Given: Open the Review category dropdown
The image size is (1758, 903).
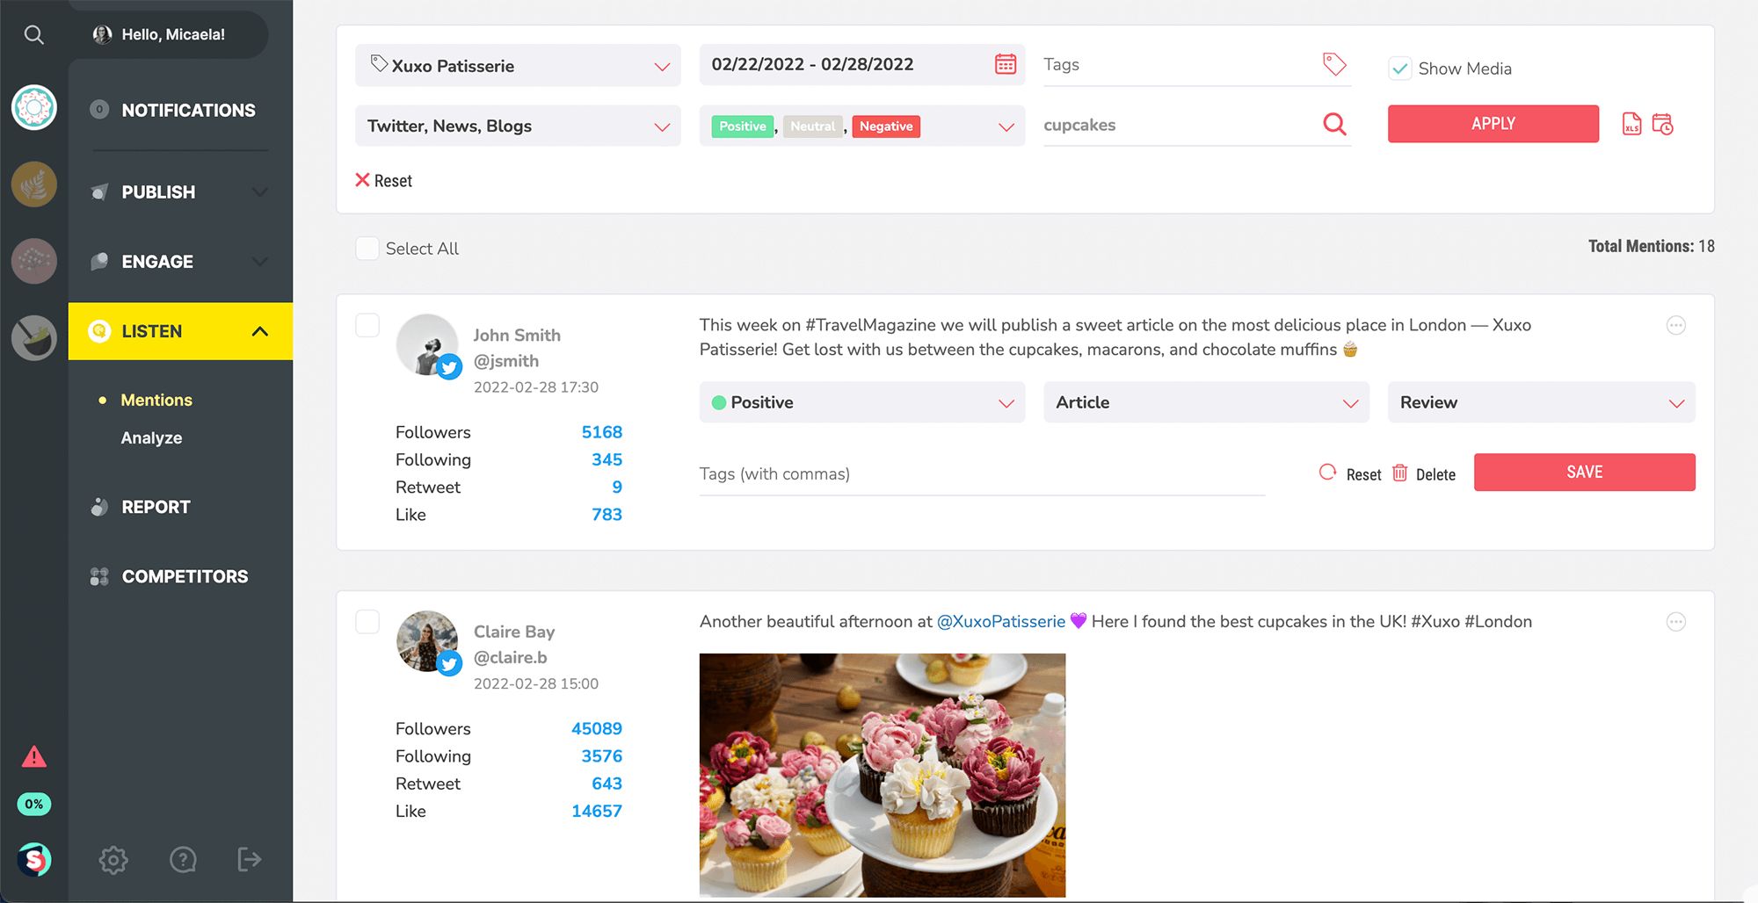Looking at the screenshot, I should tap(1541, 402).
